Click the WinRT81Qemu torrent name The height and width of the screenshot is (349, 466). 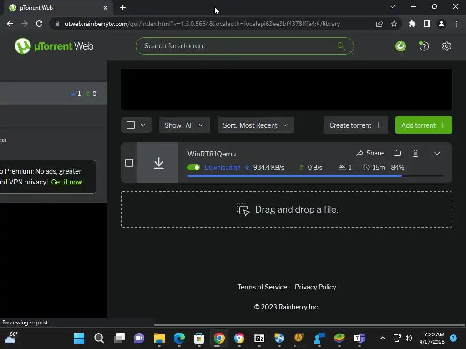212,154
